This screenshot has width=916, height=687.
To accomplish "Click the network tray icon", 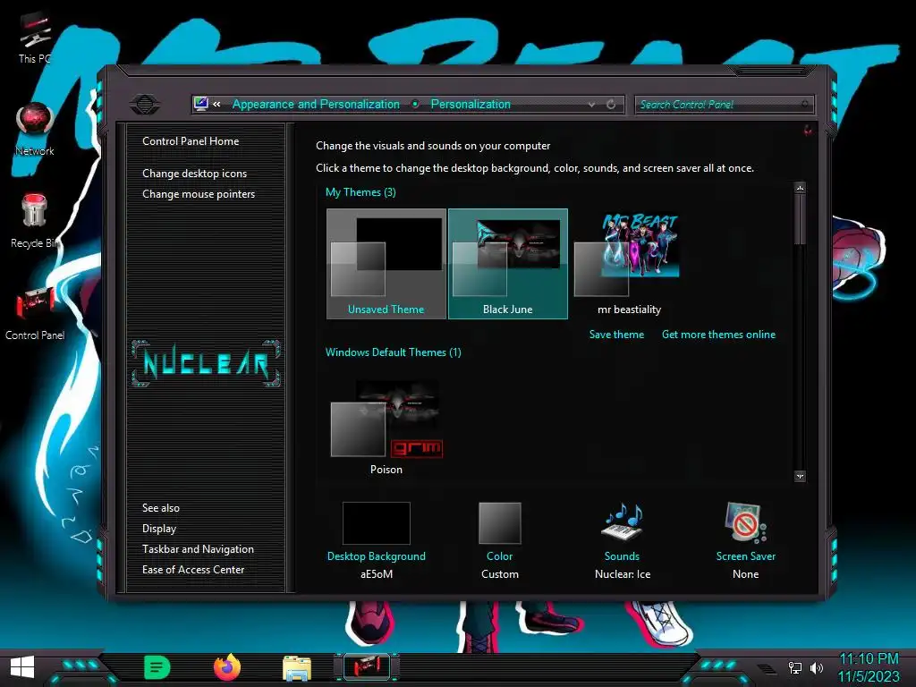I will (x=795, y=667).
